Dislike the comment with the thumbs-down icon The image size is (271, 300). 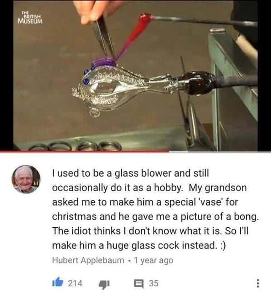[x=104, y=284]
